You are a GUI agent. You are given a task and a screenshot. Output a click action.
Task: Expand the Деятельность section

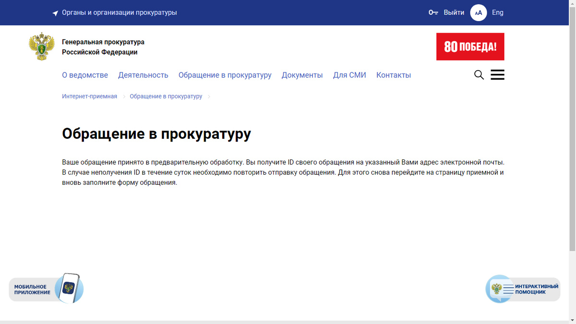(143, 75)
